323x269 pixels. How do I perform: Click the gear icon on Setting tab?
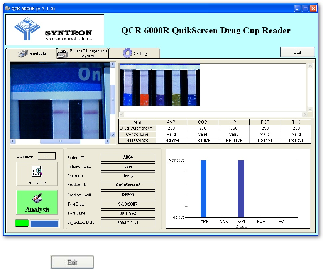[x=127, y=53]
